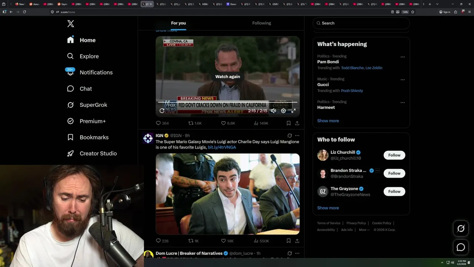Open a new browser tab
The height and width of the screenshot is (267, 474).
pyautogui.click(x=430, y=4)
